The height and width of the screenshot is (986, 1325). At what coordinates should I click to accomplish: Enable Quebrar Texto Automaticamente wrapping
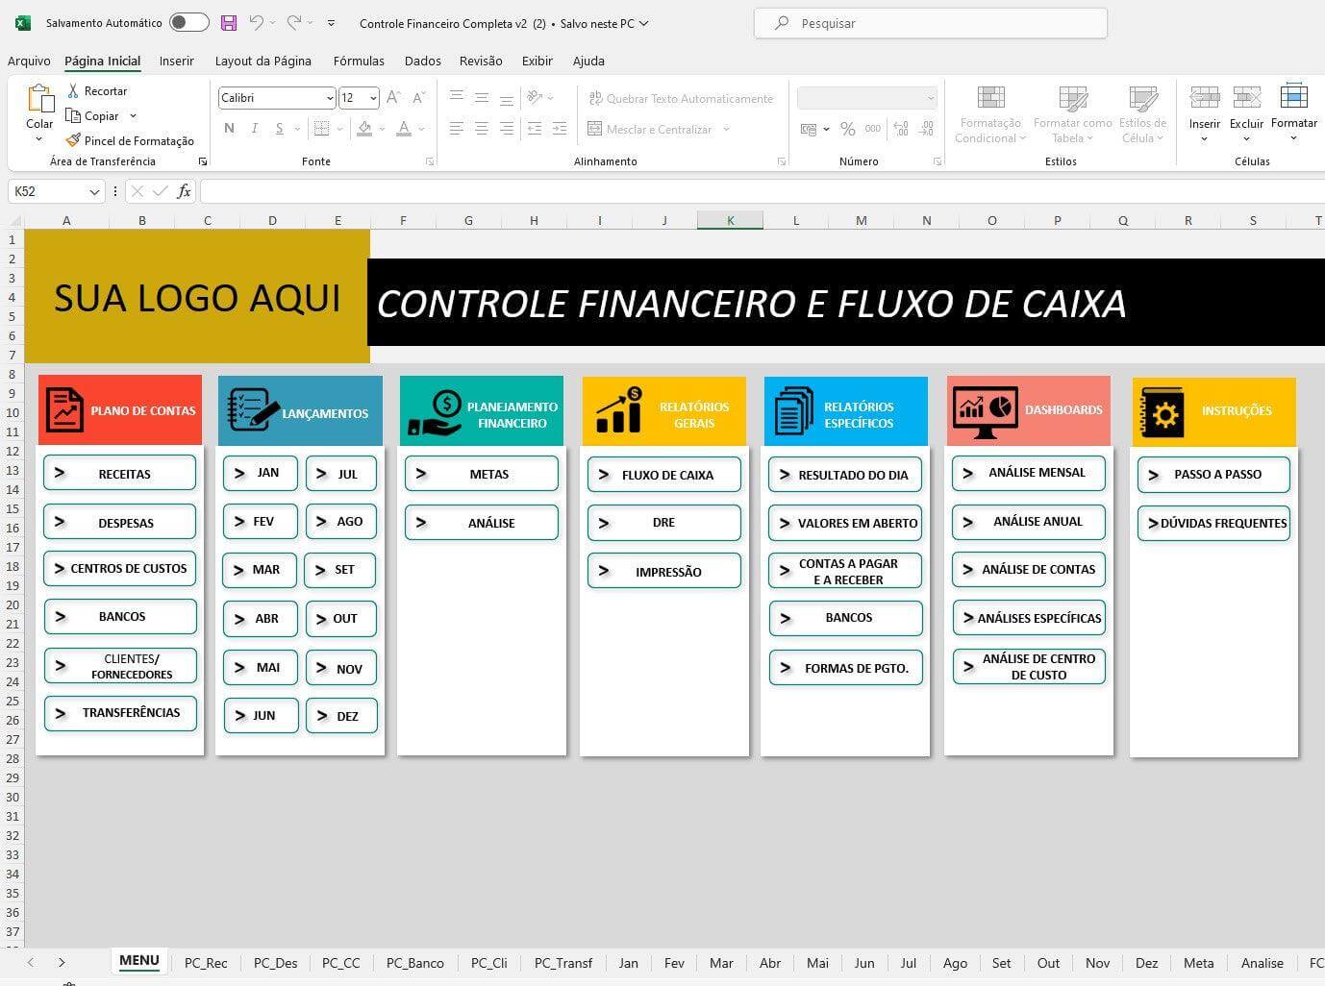[681, 97]
